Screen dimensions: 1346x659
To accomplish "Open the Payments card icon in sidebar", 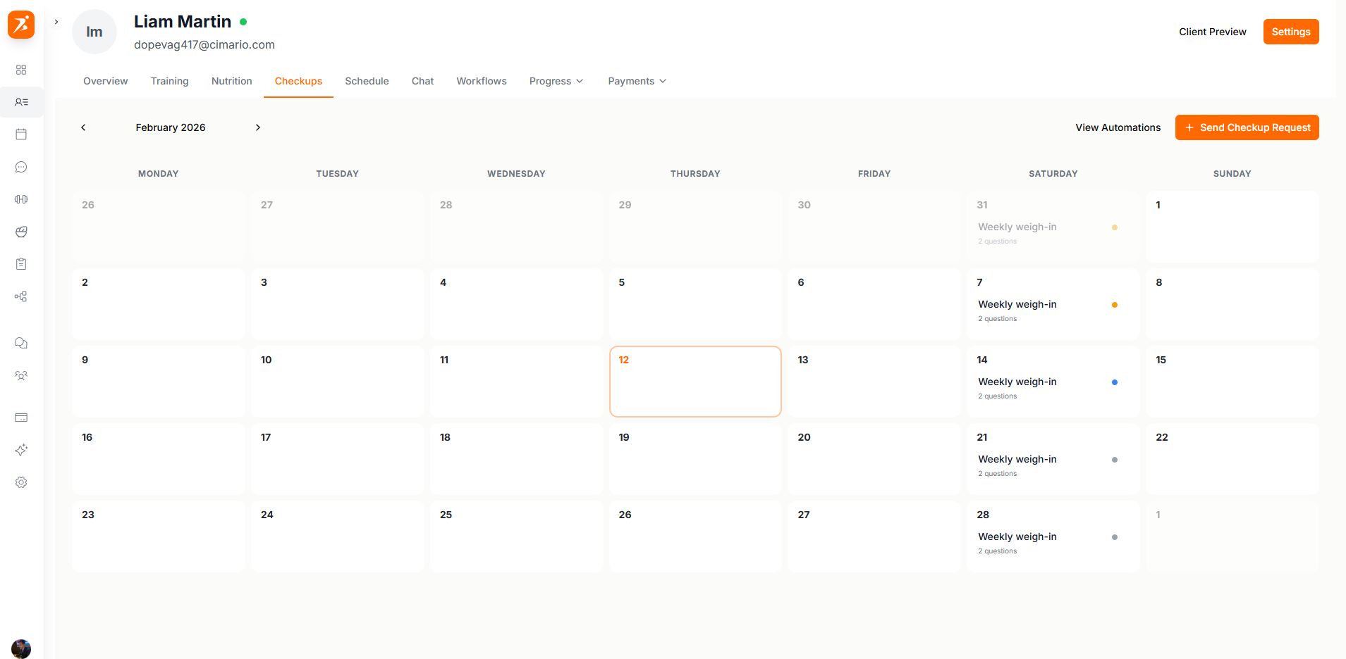I will pos(21,418).
